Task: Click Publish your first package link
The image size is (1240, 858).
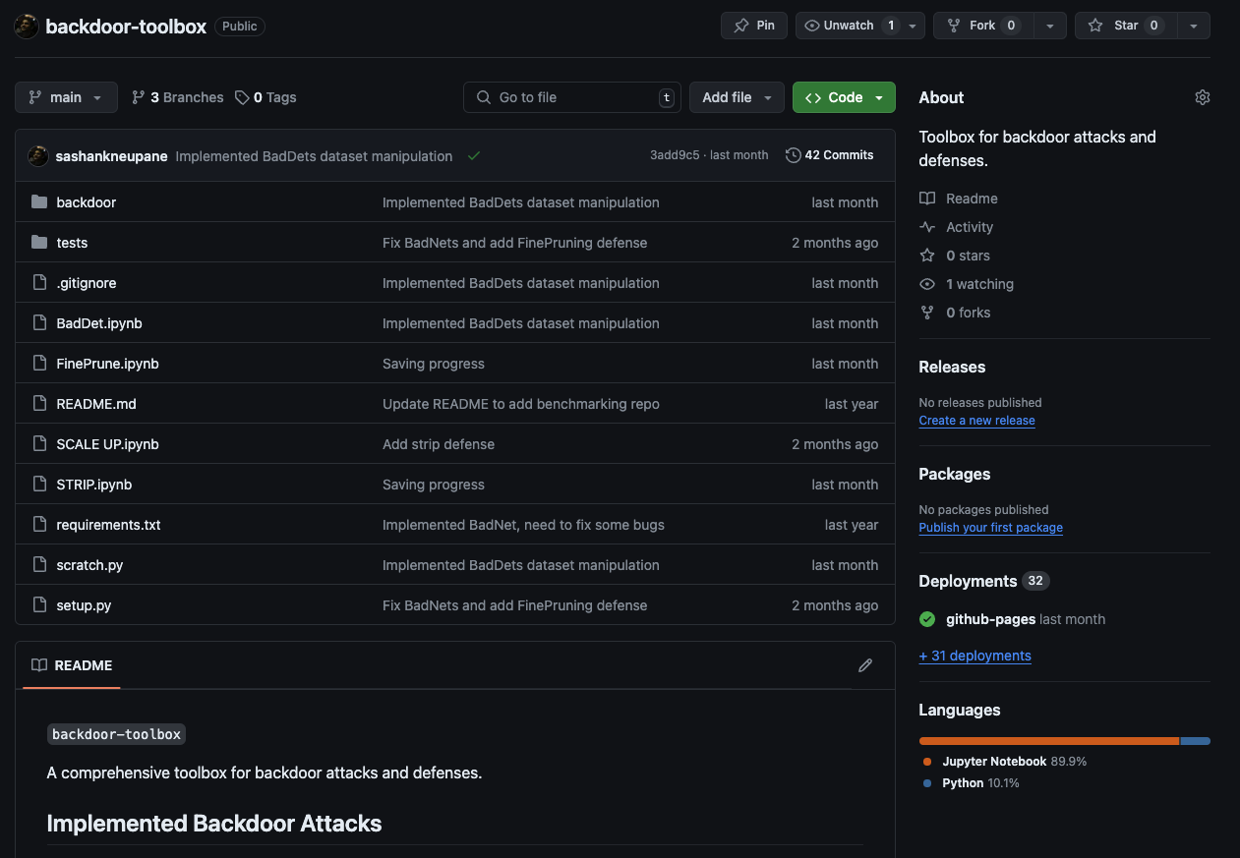Action: 990,528
